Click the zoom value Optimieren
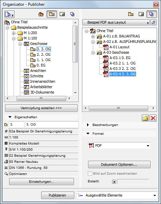Image resolution: width=161 pixels, height=204 pixels. (x=44, y=174)
